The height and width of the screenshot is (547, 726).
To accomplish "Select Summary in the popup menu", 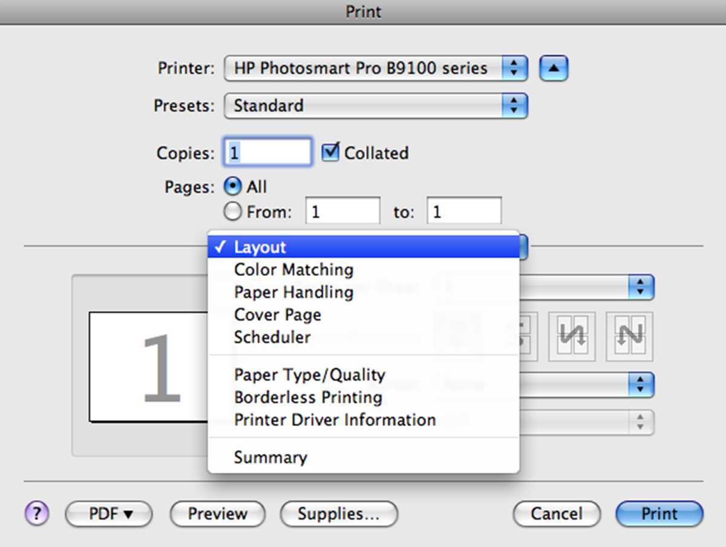I will [364, 457].
